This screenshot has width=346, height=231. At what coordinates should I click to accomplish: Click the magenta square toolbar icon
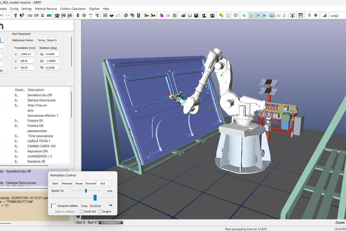162,16
